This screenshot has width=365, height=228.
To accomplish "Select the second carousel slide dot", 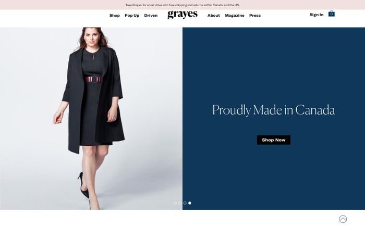I will coord(180,203).
